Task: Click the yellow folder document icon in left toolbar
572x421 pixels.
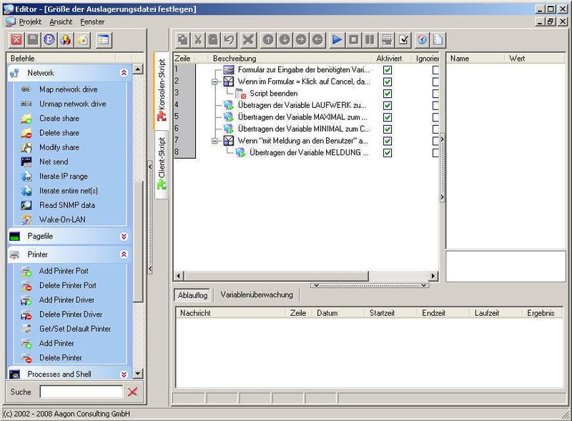Action: [x=83, y=40]
